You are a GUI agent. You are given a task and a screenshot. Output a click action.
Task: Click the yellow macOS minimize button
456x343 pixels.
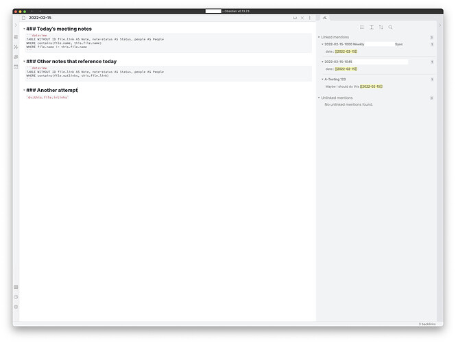point(20,12)
